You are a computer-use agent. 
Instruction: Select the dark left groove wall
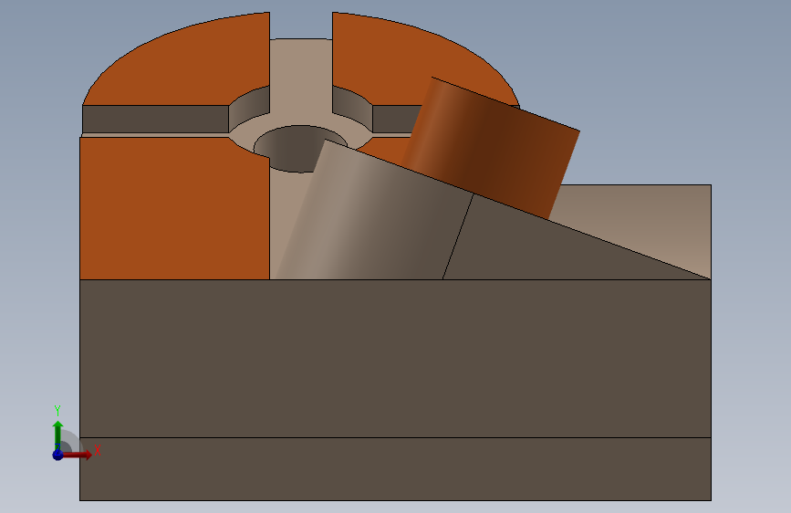click(155, 120)
